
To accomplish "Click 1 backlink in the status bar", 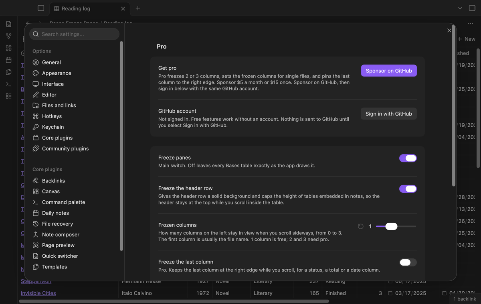I will 465,299.
